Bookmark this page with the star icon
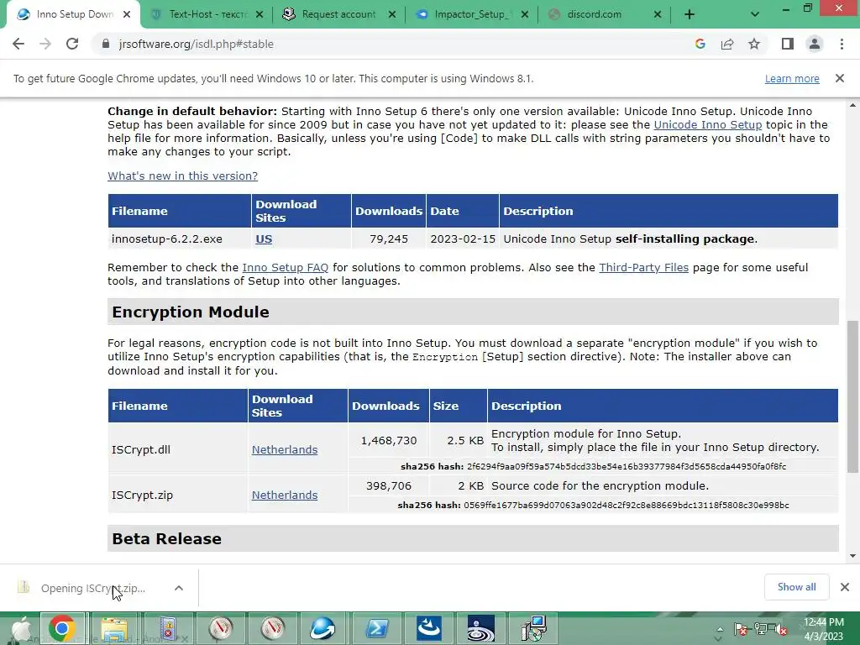The image size is (860, 645). click(754, 44)
